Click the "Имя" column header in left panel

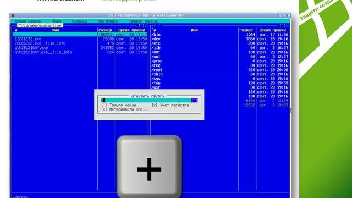[x=56, y=30]
